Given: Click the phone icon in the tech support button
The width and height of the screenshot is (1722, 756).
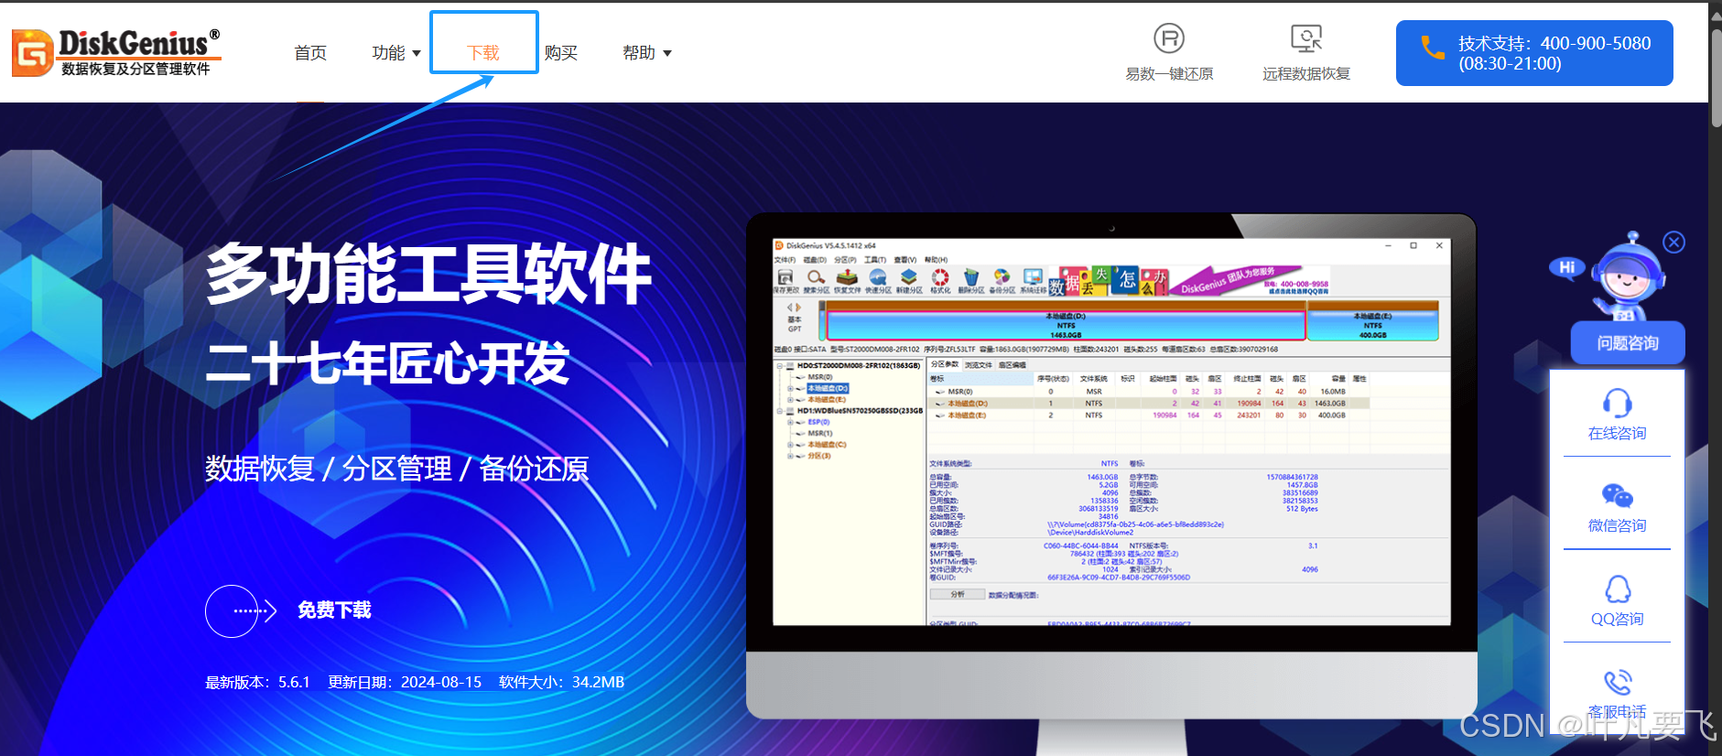Looking at the screenshot, I should 1432,48.
